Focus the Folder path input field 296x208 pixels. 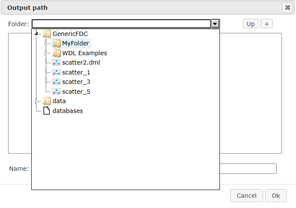coord(121,24)
